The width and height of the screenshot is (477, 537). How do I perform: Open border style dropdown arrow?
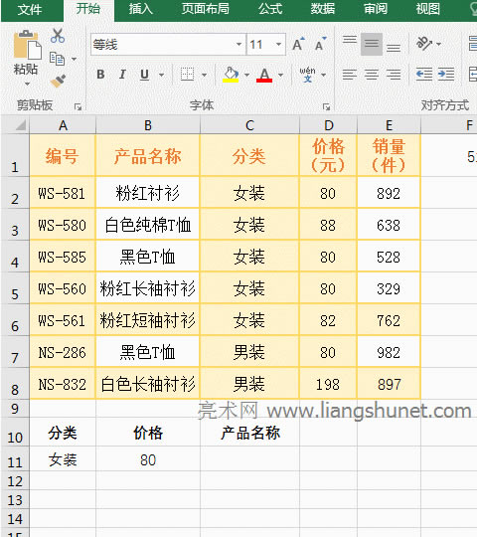tap(204, 75)
